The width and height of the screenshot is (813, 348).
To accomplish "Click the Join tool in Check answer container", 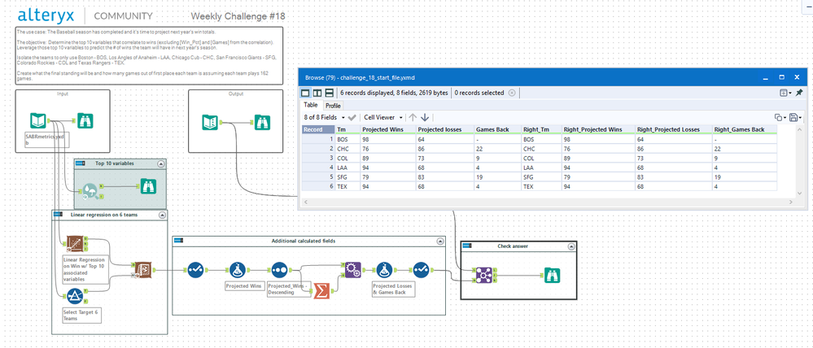I will pos(483,276).
